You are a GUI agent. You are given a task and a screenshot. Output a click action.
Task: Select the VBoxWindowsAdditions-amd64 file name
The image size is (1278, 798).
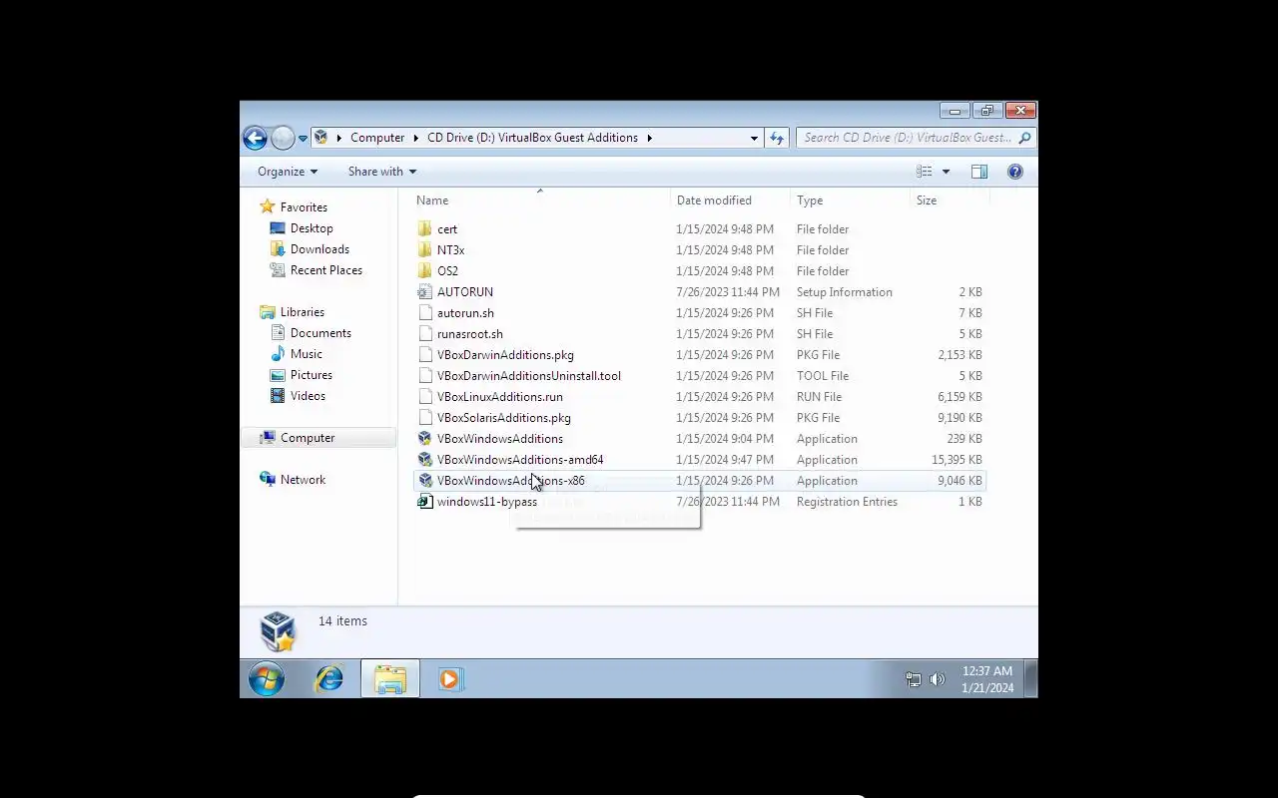pyautogui.click(x=520, y=460)
